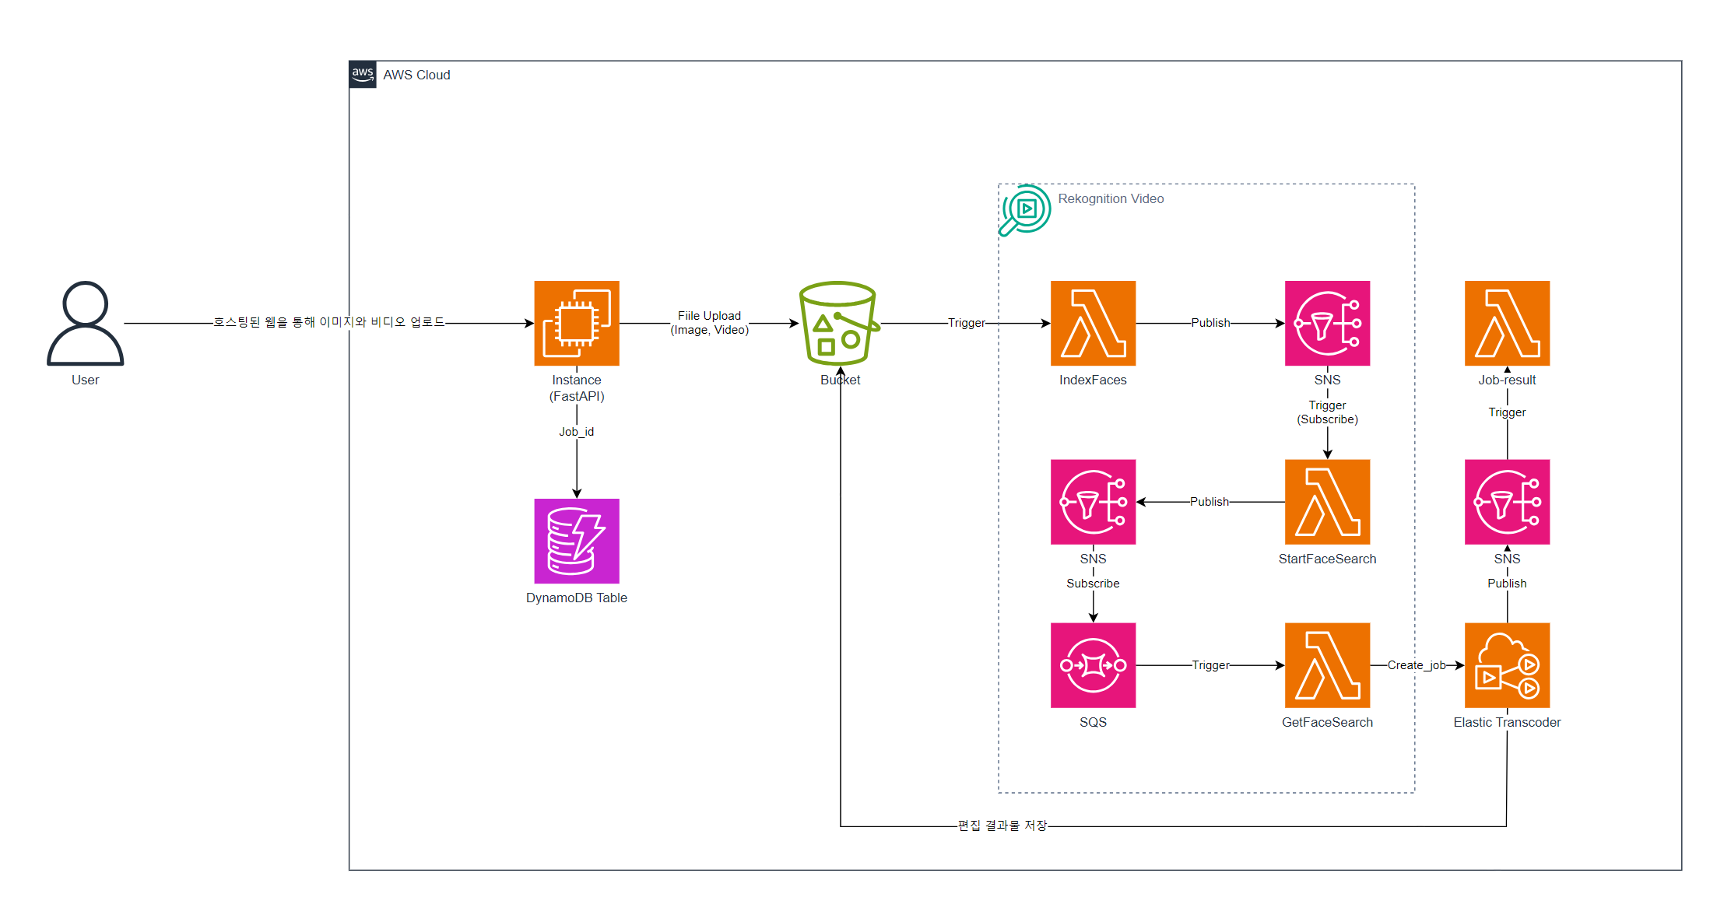
Task: Click the Korean label on bottom return line
Action: click(1002, 826)
